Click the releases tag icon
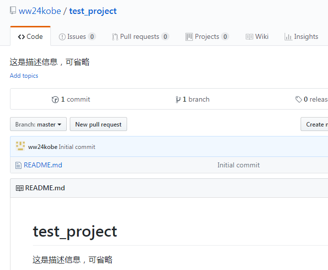This screenshot has width=328, height=270. 299,100
